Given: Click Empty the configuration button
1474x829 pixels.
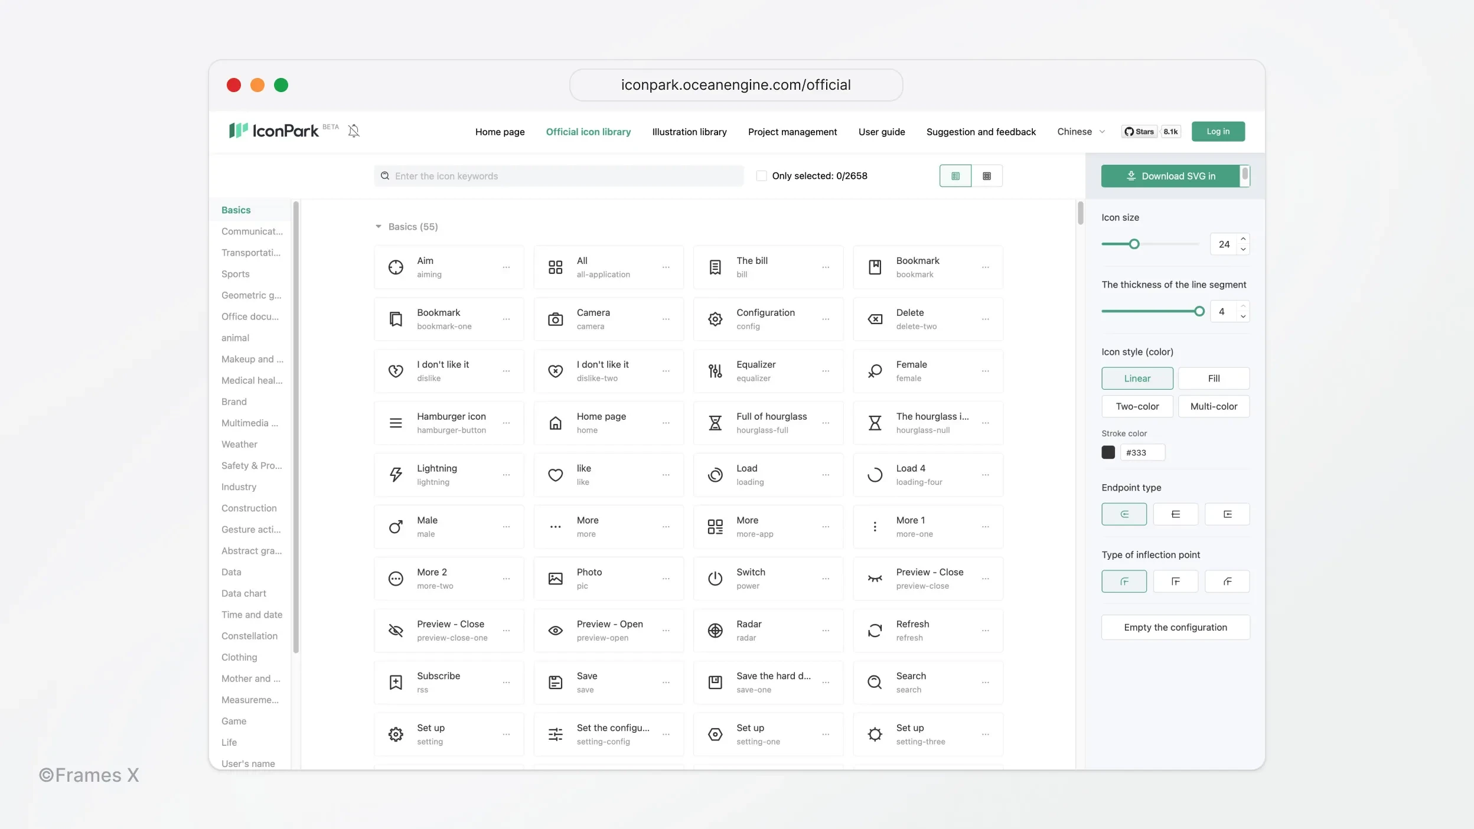Looking at the screenshot, I should point(1175,627).
